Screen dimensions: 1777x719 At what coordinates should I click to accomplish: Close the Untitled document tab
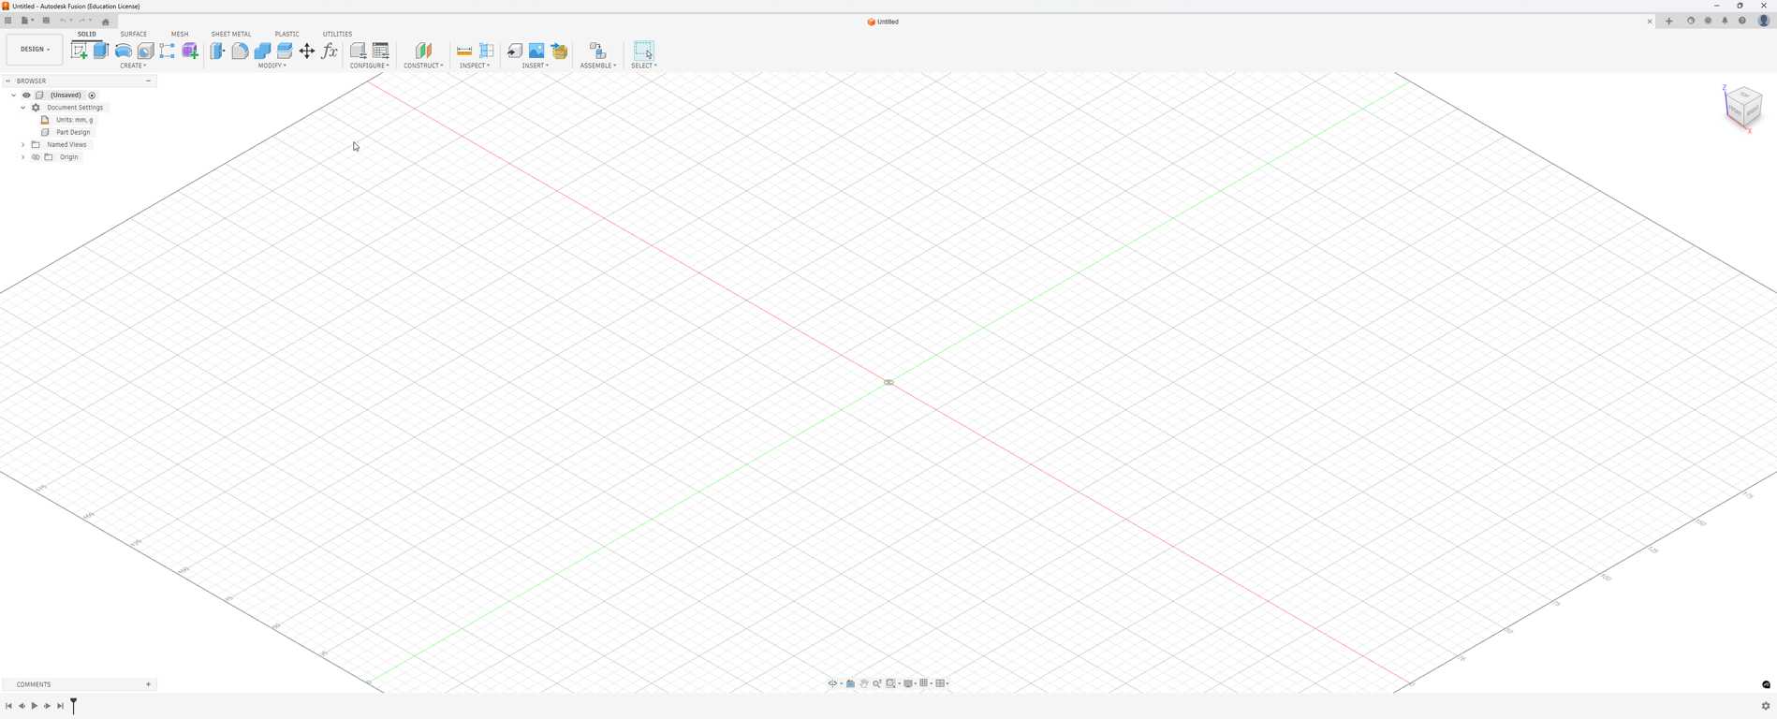pyautogui.click(x=1650, y=22)
